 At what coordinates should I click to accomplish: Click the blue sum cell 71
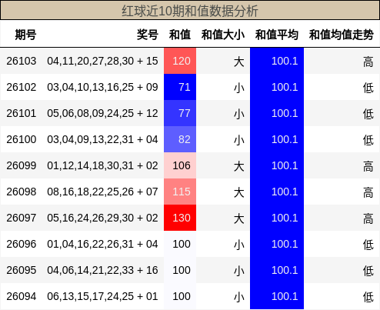point(180,87)
